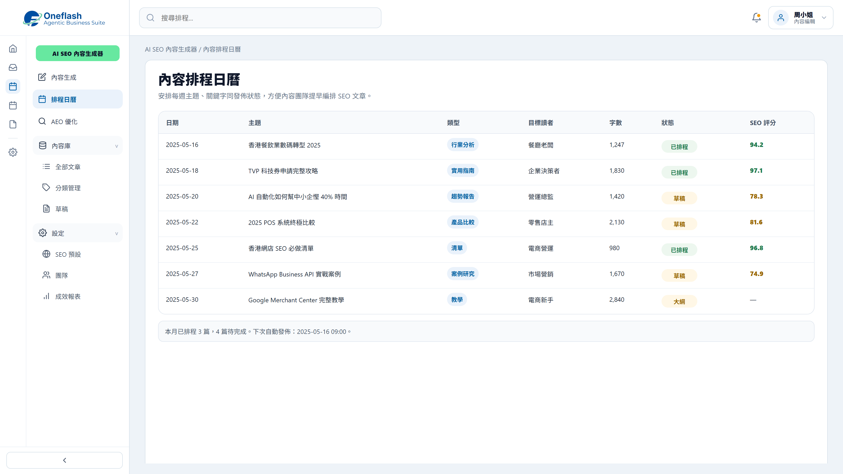
Task: Click the AI SEO 內容生成器 button
Action: (x=77, y=53)
